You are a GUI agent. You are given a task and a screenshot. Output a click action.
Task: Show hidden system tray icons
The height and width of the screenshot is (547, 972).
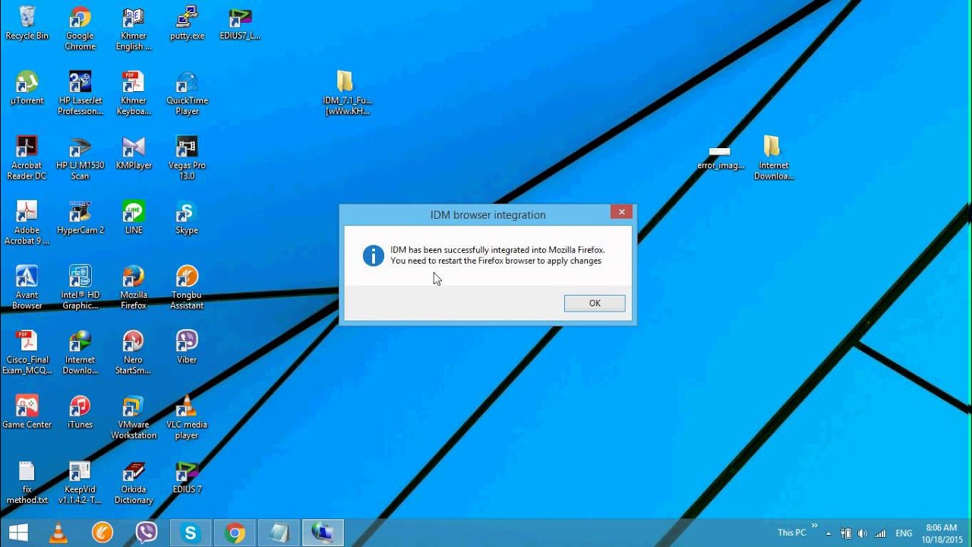[828, 533]
